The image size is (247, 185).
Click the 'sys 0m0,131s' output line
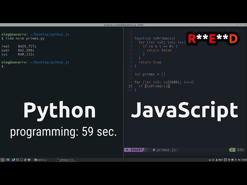point(18,54)
